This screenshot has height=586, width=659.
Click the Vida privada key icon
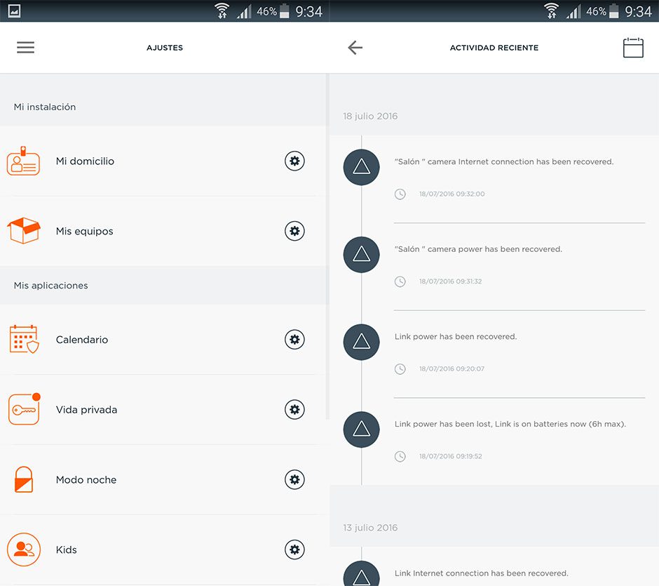[25, 409]
